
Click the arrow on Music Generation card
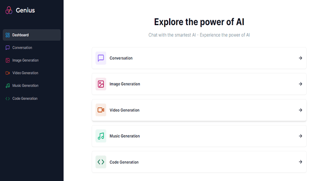(300, 136)
